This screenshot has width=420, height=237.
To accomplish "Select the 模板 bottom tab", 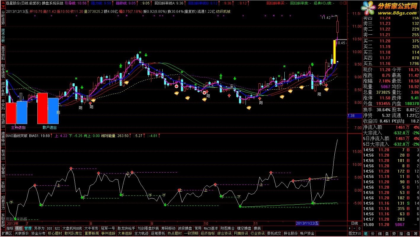I will point(19,228).
